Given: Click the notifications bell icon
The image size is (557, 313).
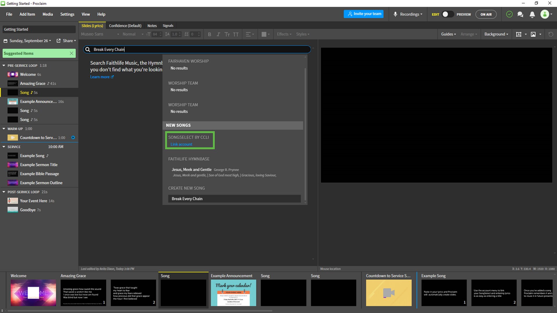Looking at the screenshot, I should [x=532, y=14].
